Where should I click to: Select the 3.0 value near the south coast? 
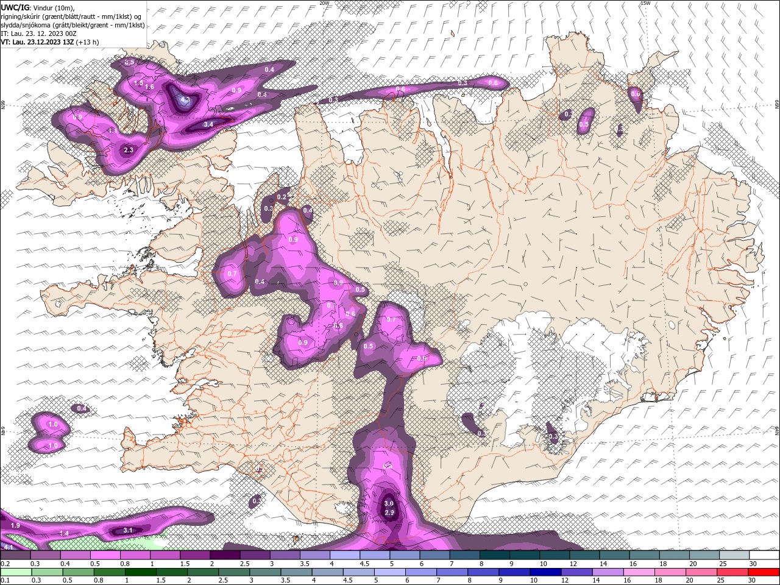pos(389,504)
